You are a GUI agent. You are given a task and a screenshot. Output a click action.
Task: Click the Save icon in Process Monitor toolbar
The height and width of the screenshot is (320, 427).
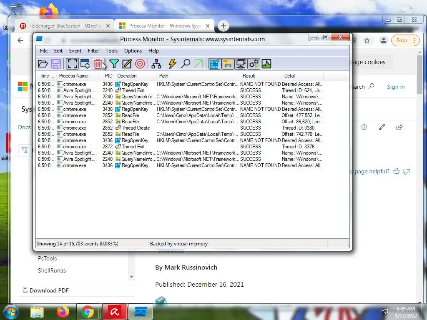(x=56, y=64)
